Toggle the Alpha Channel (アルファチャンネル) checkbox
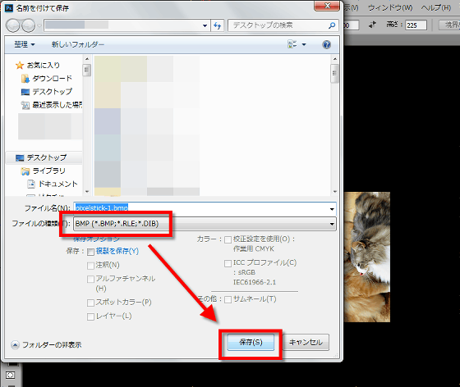 (x=90, y=280)
